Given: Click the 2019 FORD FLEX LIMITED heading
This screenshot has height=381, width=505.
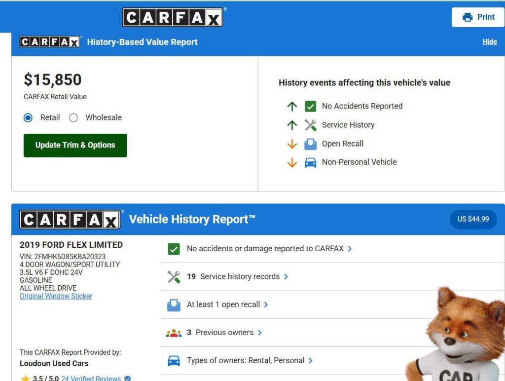Looking at the screenshot, I should coord(71,245).
